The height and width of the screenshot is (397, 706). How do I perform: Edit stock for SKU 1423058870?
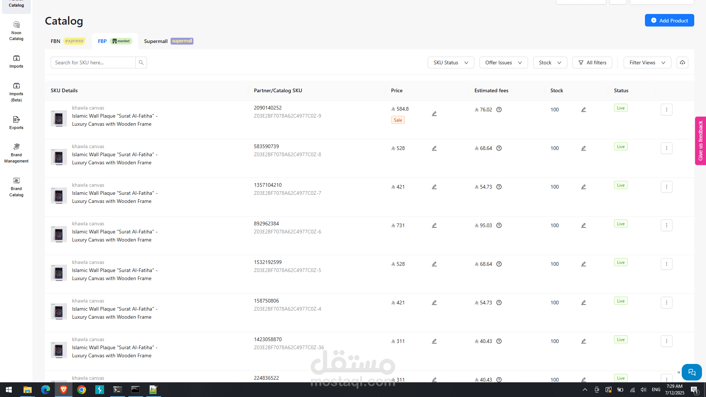pos(584,341)
